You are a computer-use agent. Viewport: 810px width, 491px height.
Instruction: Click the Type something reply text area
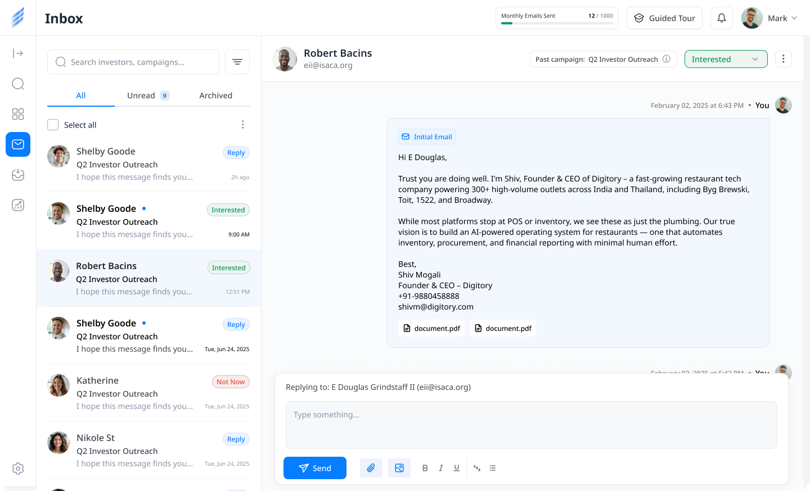point(532,425)
